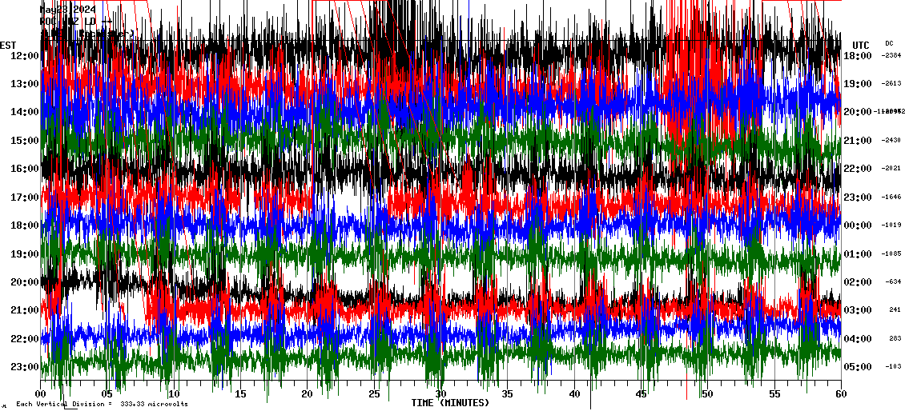Select the 45 minute axis tick label
905x415 pixels.
(641, 393)
